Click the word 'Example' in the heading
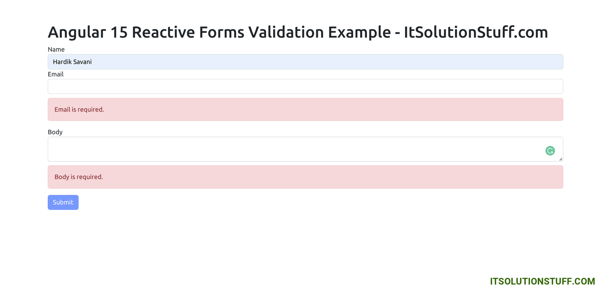Image resolution: width=611 pixels, height=291 pixels. 359,33
